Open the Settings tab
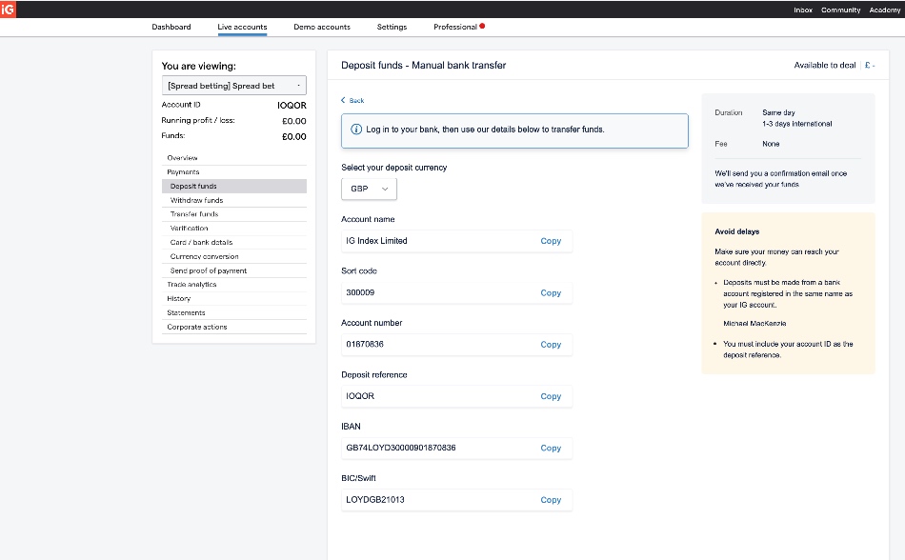 click(x=392, y=27)
